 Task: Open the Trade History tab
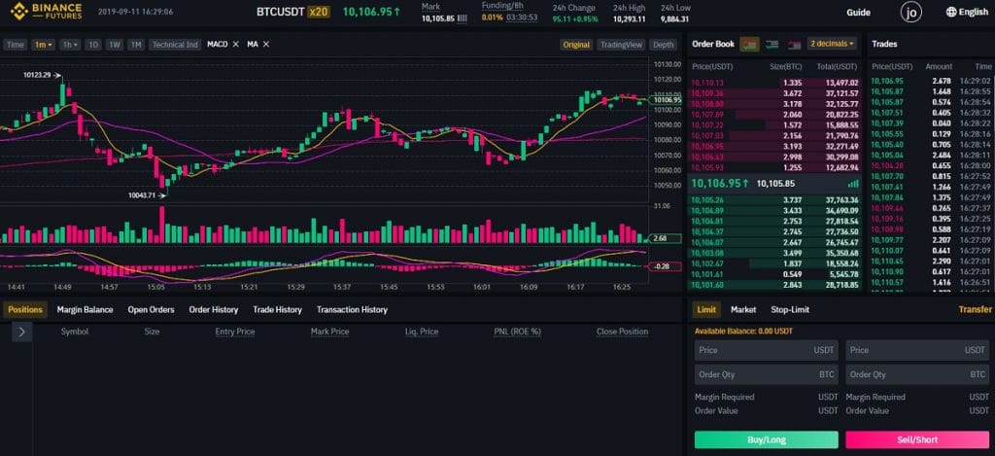[x=277, y=310]
